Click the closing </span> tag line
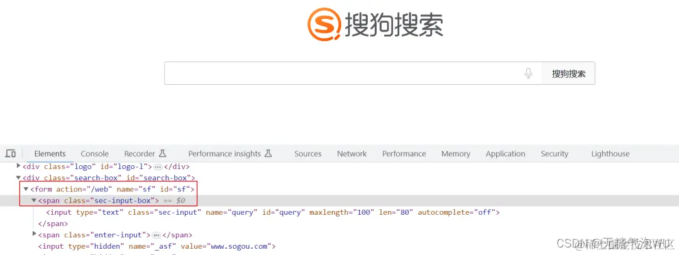Image resolution: width=679 pixels, height=255 pixels. point(53,224)
